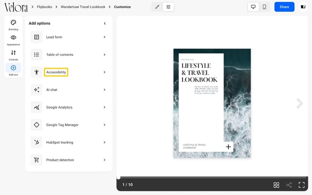
Task: Select mobile preview mode
Action: click(x=264, y=7)
